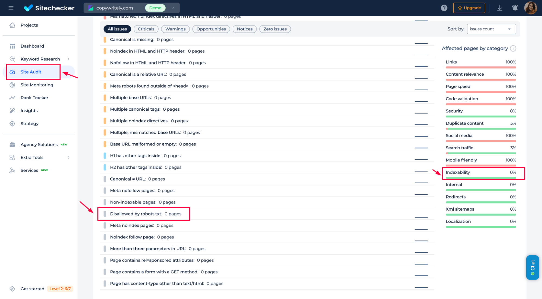Expand the copywritely.com project dropdown
The width and height of the screenshot is (542, 299).
click(x=173, y=8)
